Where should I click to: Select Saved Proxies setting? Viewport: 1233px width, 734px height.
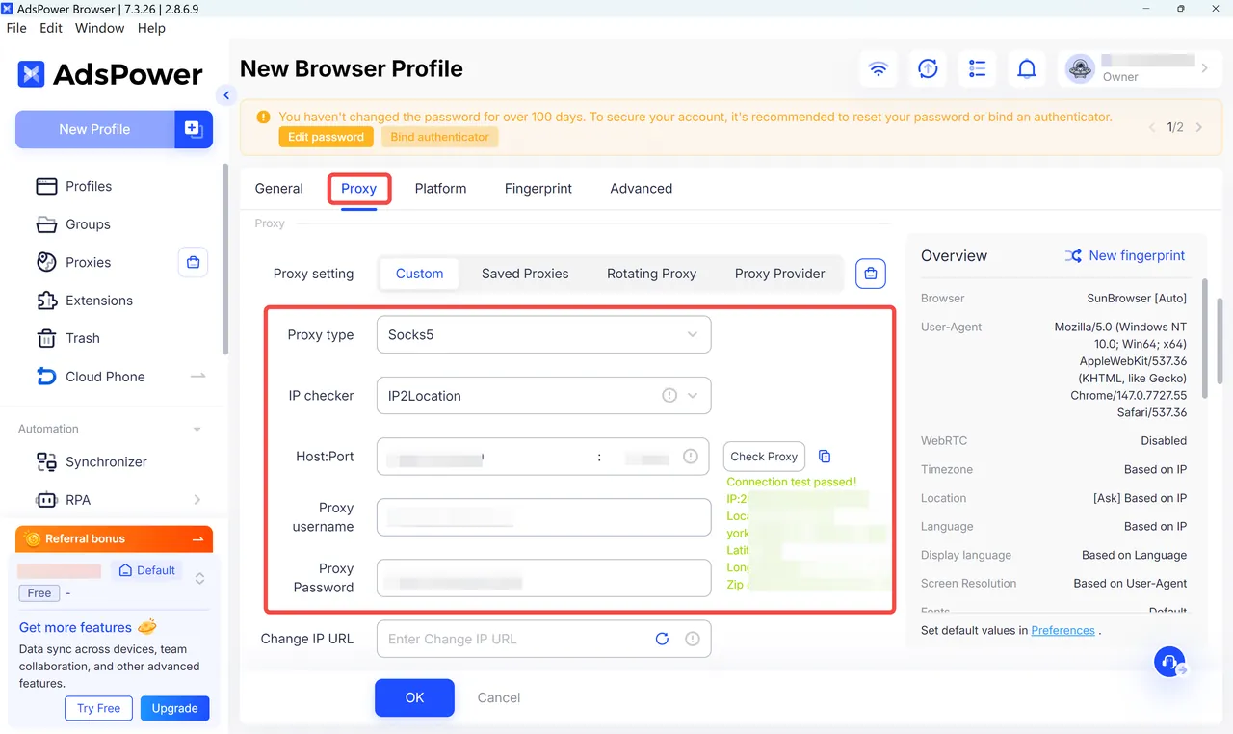pos(525,274)
